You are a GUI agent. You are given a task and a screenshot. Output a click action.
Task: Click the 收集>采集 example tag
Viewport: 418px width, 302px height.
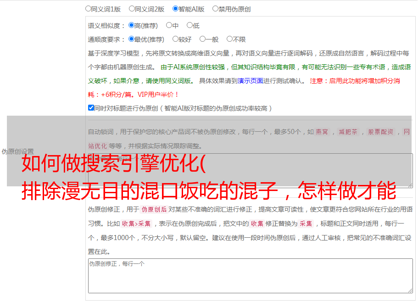136,224
